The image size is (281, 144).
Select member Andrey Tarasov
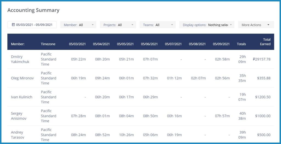pyautogui.click(x=18, y=135)
